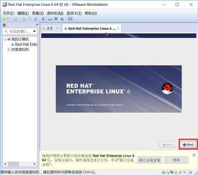Click the Back button in installer
198x175 pixels.
pyautogui.click(x=168, y=145)
